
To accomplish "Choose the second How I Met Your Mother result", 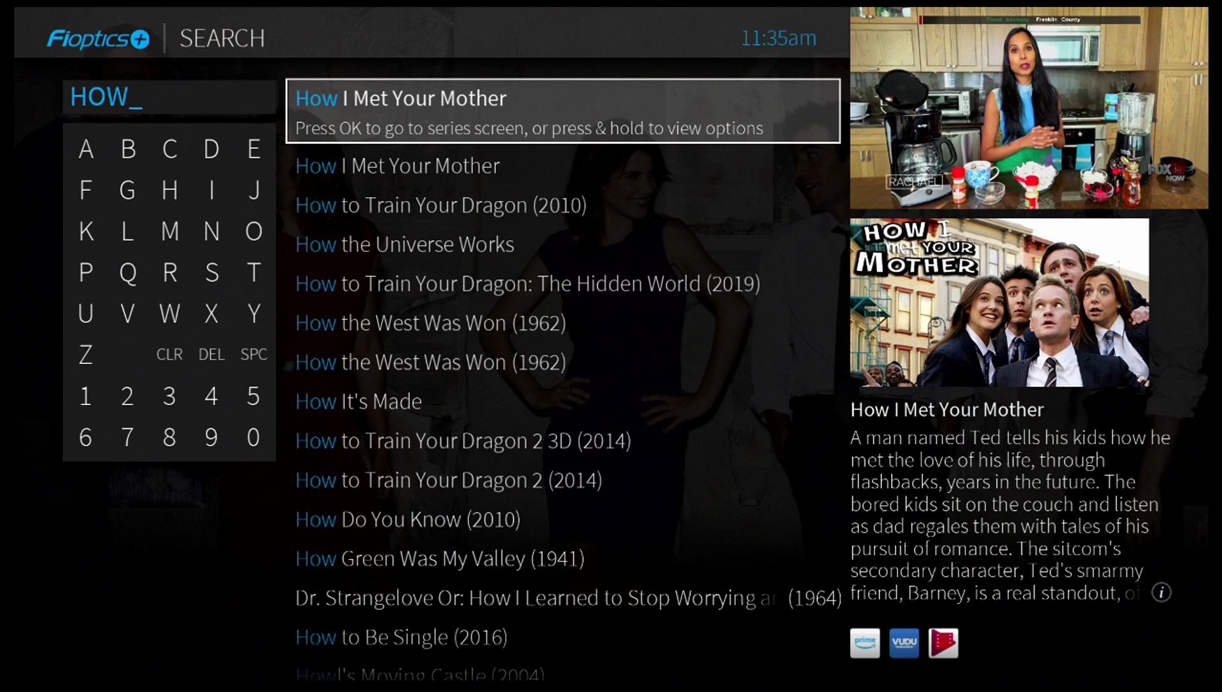I will 397,166.
